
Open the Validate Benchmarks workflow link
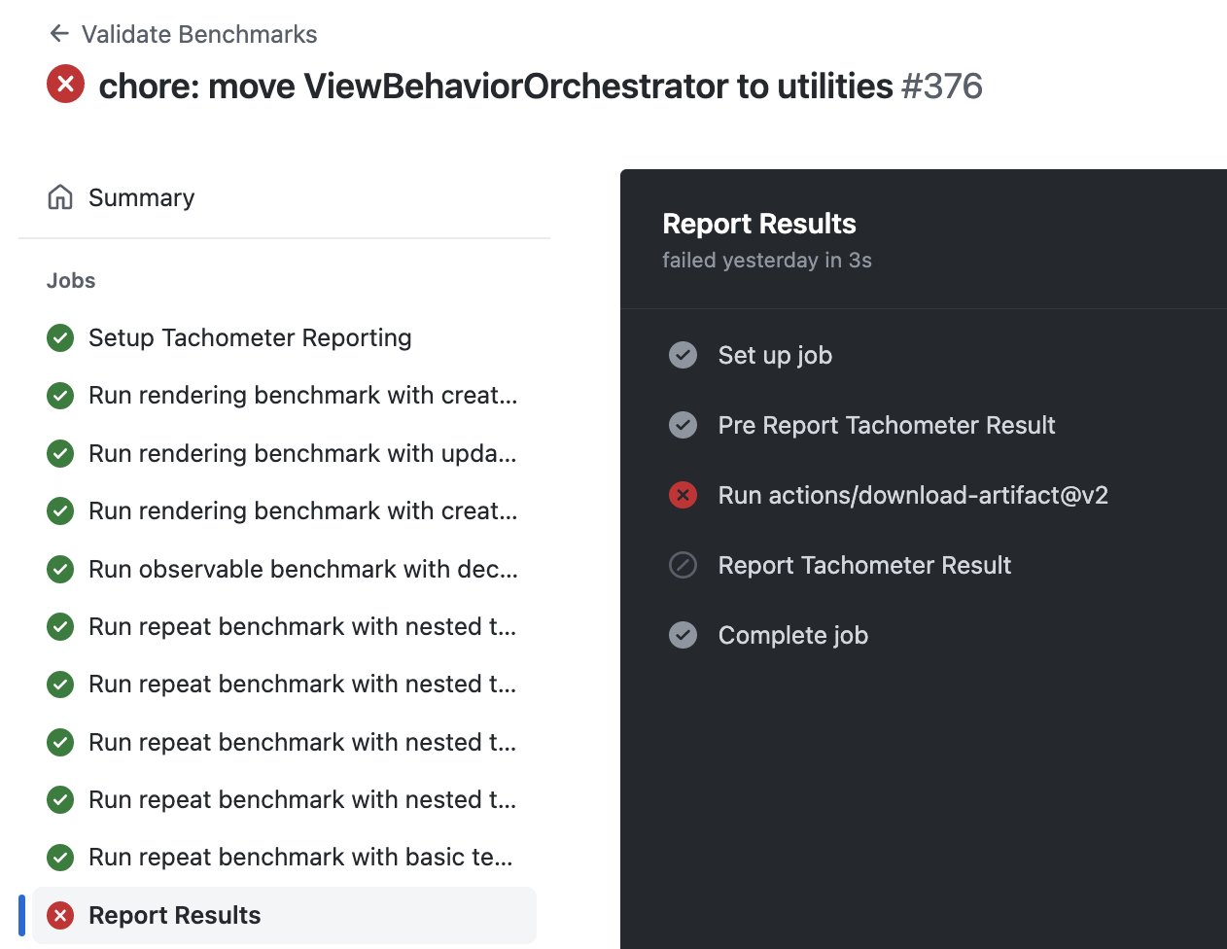pyautogui.click(x=200, y=33)
